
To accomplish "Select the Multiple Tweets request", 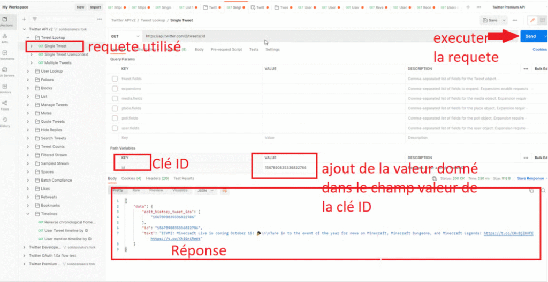I will [x=58, y=63].
